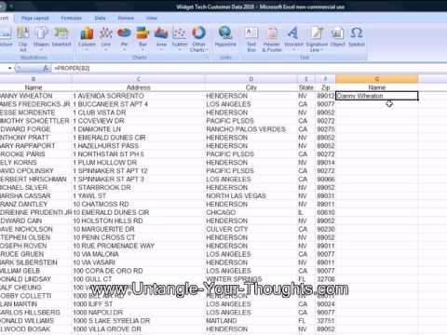Click the Address column header cell
447x335 pixels.
(x=138, y=87)
